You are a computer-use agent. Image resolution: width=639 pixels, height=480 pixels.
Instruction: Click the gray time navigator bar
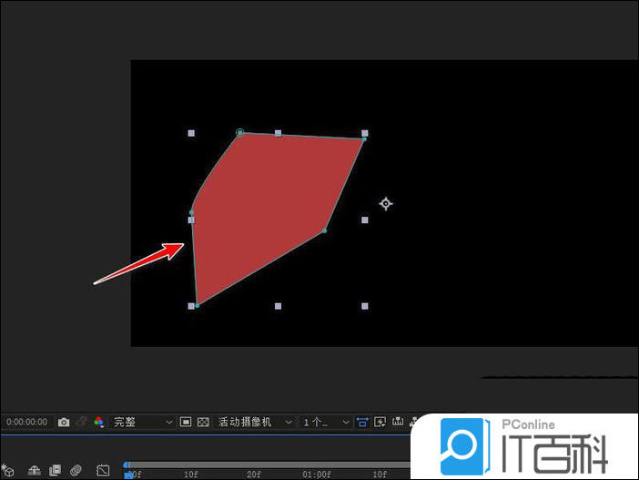point(269,465)
